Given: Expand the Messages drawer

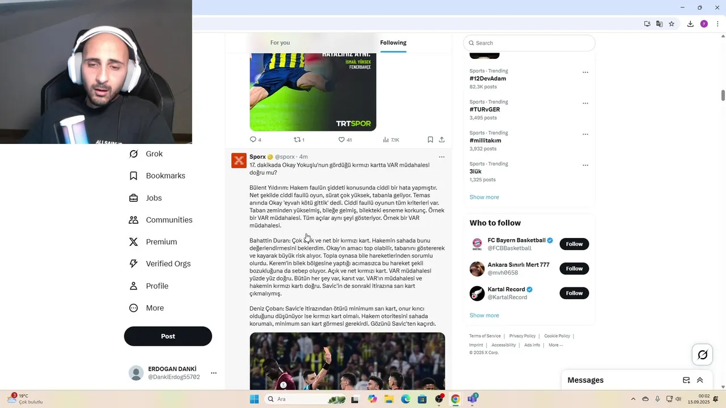Looking at the screenshot, I should click(700, 380).
